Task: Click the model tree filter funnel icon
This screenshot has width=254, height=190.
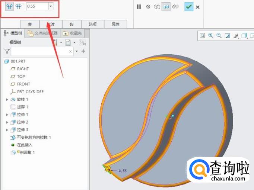Action: tap(7, 51)
